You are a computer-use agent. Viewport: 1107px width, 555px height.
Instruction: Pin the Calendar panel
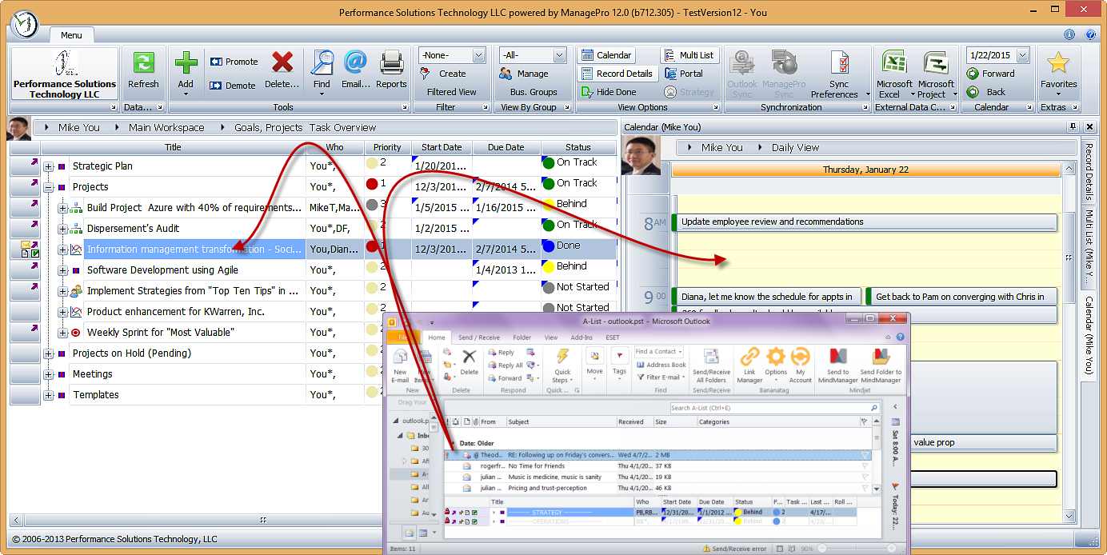[1073, 127]
